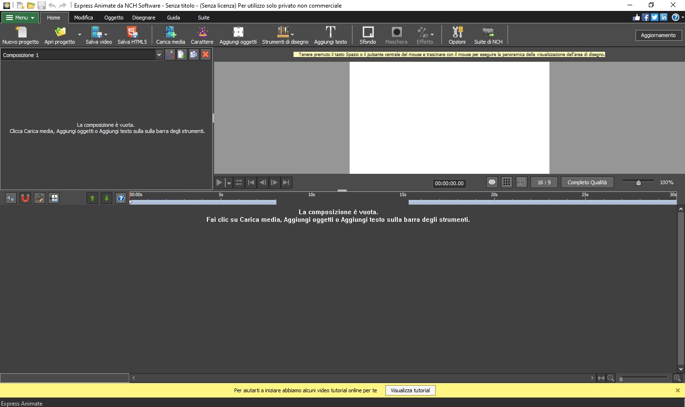Image resolution: width=685 pixels, height=407 pixels.
Task: Click the Nuovo progetto toolbar button
Action: pyautogui.click(x=20, y=36)
